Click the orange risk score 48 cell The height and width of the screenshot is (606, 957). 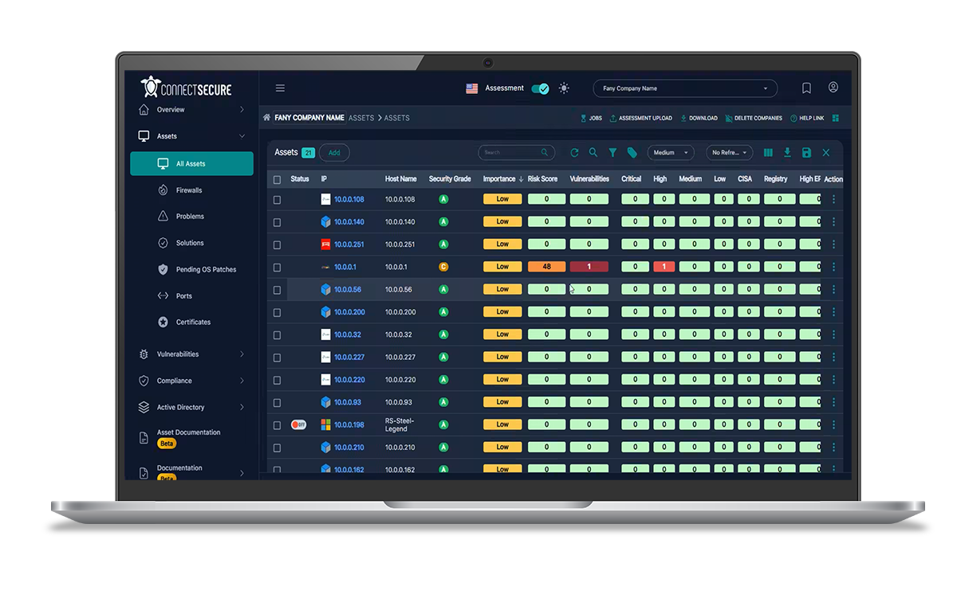pos(546,267)
